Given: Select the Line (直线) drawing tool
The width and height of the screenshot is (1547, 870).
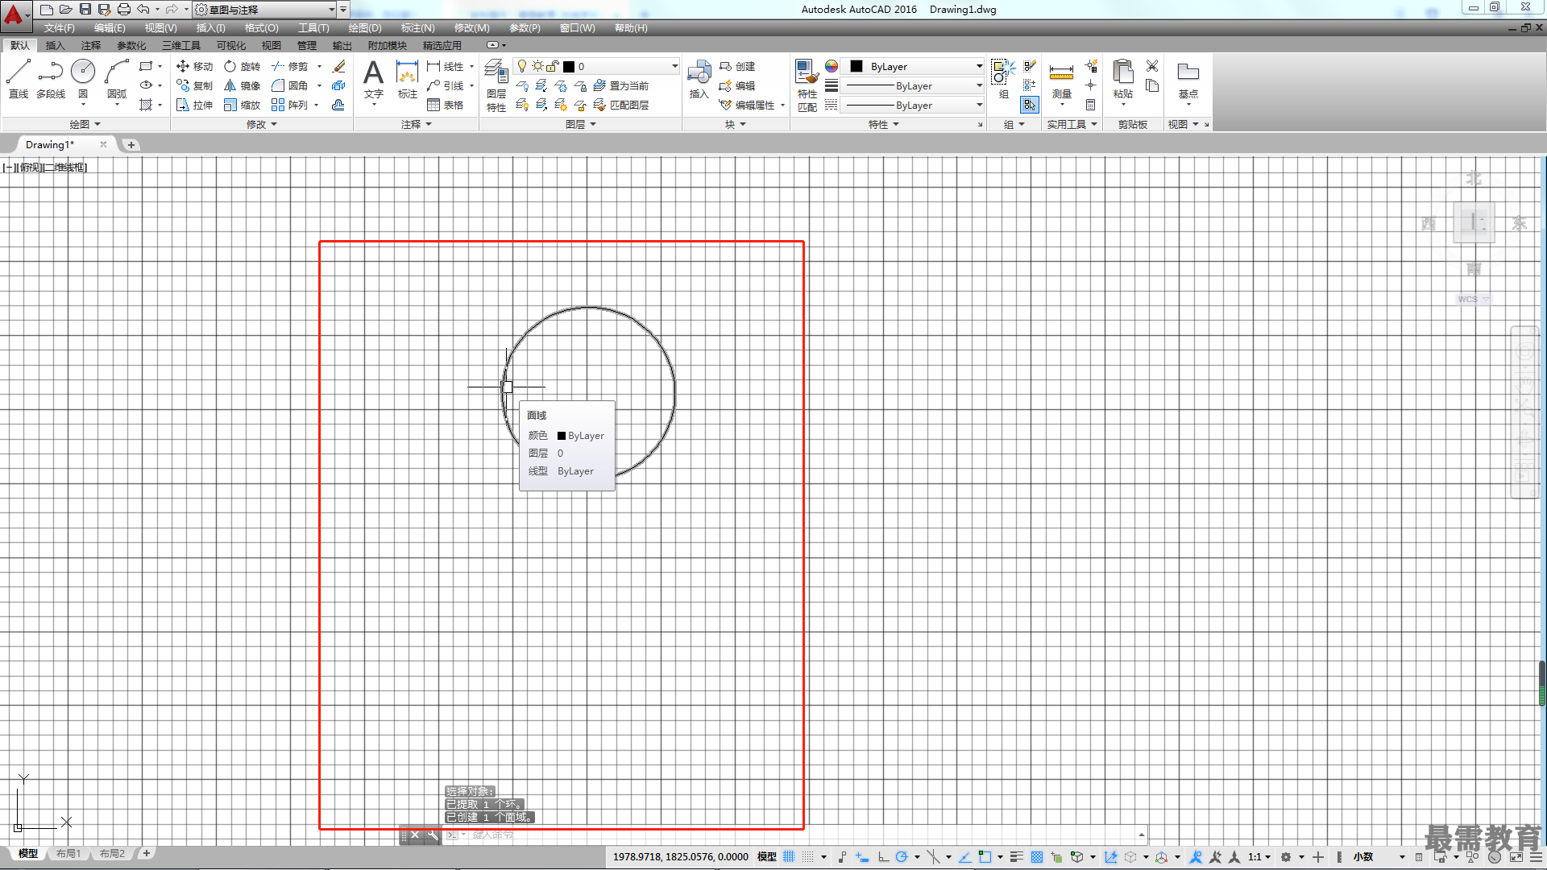Looking at the screenshot, I should [x=18, y=79].
